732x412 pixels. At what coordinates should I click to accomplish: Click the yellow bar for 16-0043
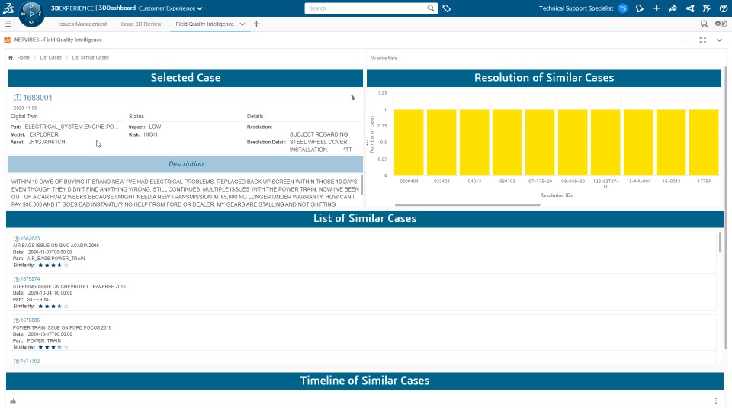pyautogui.click(x=671, y=143)
